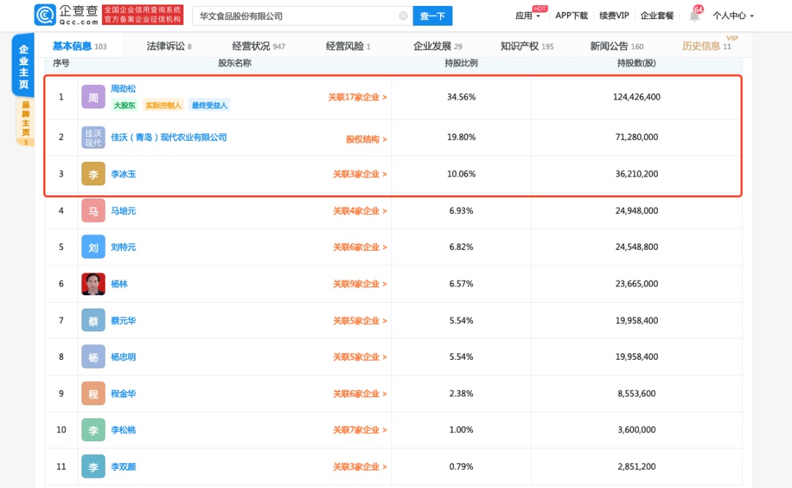792x488 pixels.
Task: Click 续费VIP link
Action: point(614,15)
